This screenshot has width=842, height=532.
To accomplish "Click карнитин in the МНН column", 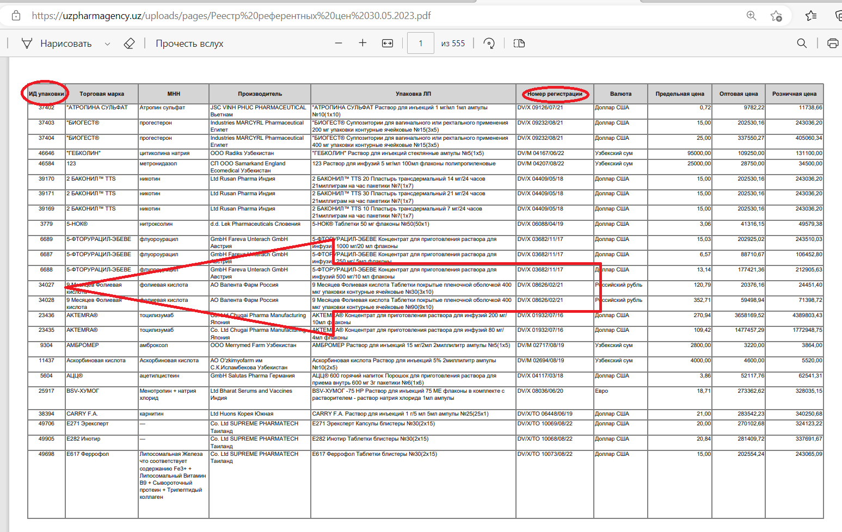I will click(152, 414).
